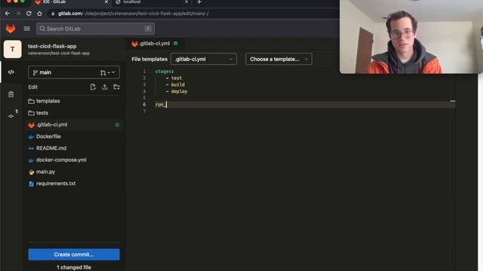Close the IDE GitLab browser tab
This screenshot has width=483, height=271.
(x=106, y=2)
